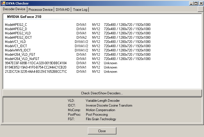
Task: Click DXVA2 value in ModeMPEG2_IDCT row
Action: tap(81, 38)
